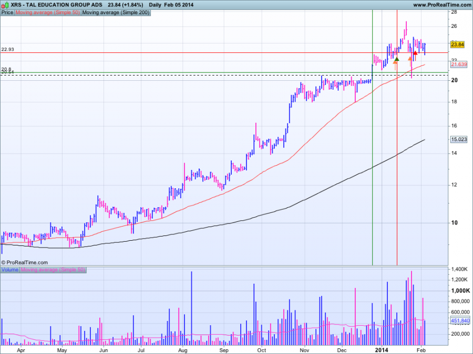The image size is (473, 354).
Task: Open the www.ProRealTime.com link
Action: pos(442,5)
